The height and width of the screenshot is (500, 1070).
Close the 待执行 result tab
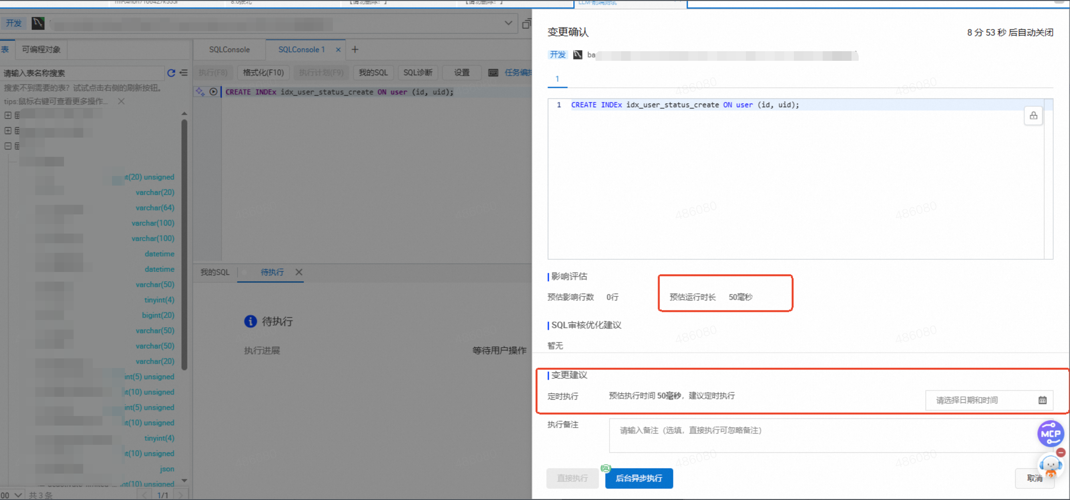pos(299,272)
